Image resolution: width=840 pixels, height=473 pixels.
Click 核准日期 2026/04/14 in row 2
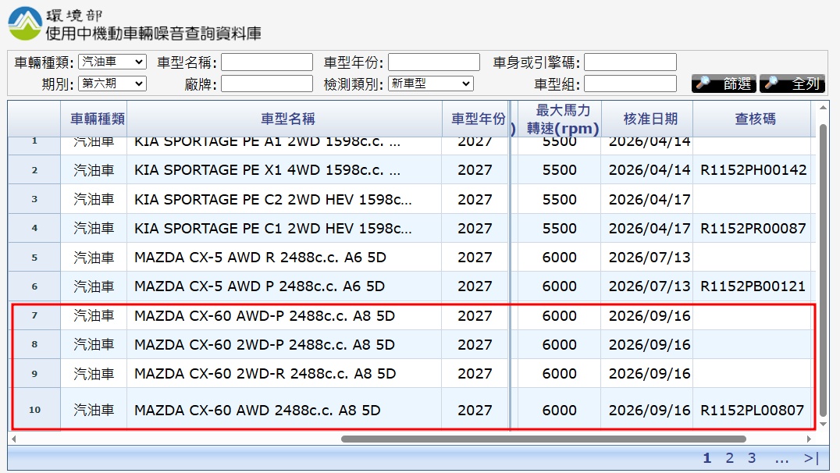pyautogui.click(x=650, y=170)
